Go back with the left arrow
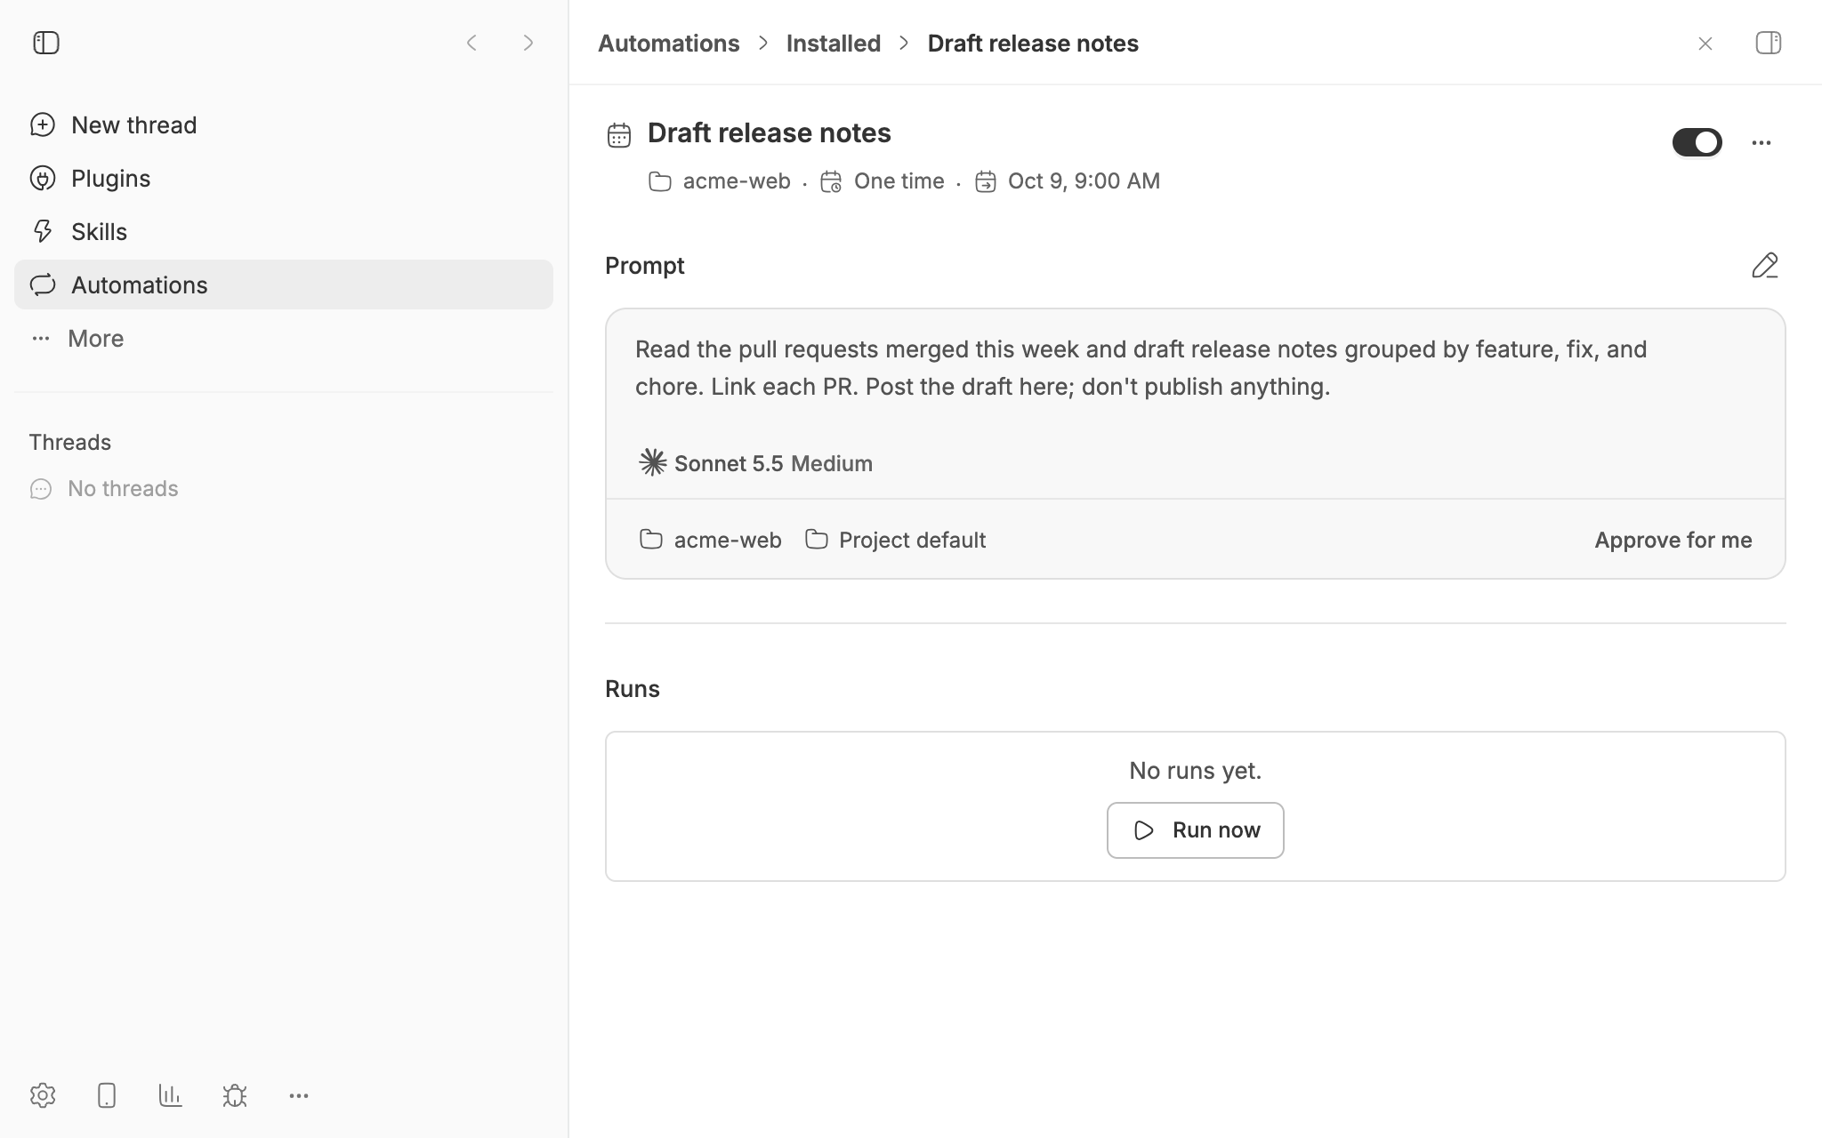The image size is (1822, 1138). point(472,43)
